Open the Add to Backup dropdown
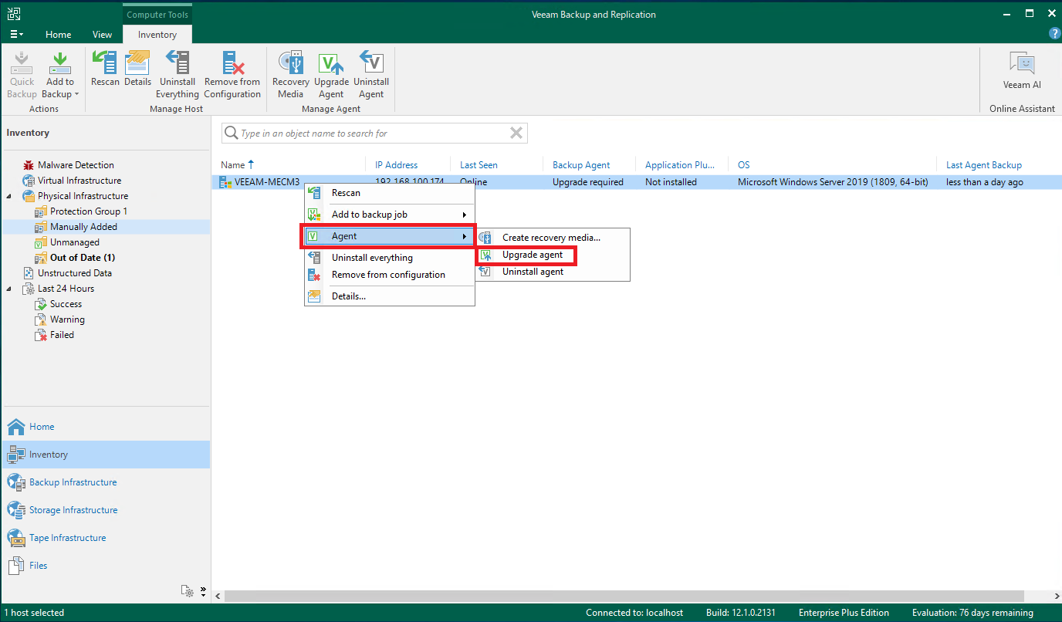 pyautogui.click(x=60, y=87)
